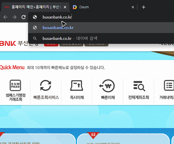This screenshot has height=144, width=174.
Task: Open 썸패스가맹점 거래조회 SUM PASS icon
Action: point(15,85)
